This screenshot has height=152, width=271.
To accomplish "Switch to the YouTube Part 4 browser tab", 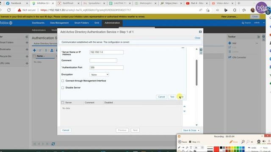I will [x=197, y=3].
